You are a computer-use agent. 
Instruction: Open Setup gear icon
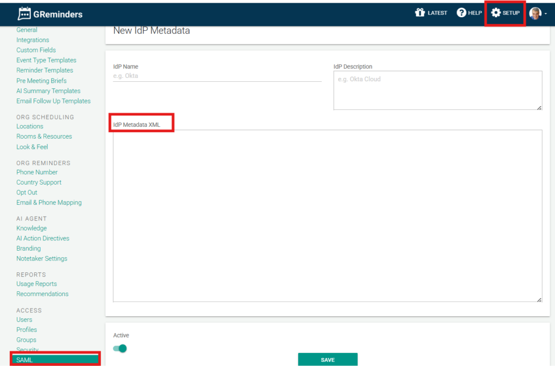click(x=496, y=13)
